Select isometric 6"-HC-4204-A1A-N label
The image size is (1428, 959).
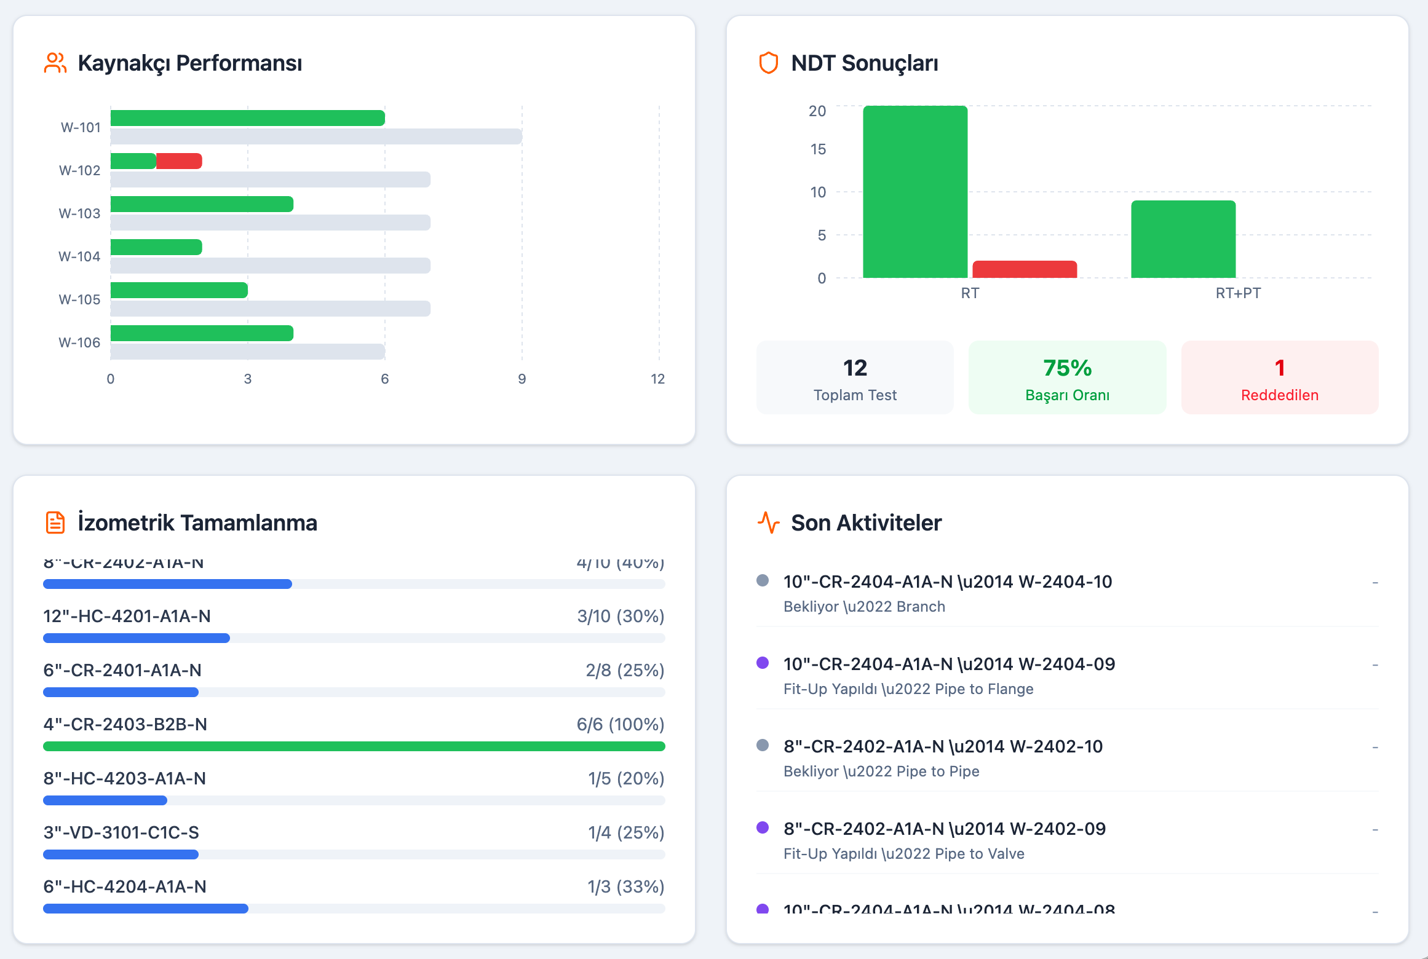125,886
